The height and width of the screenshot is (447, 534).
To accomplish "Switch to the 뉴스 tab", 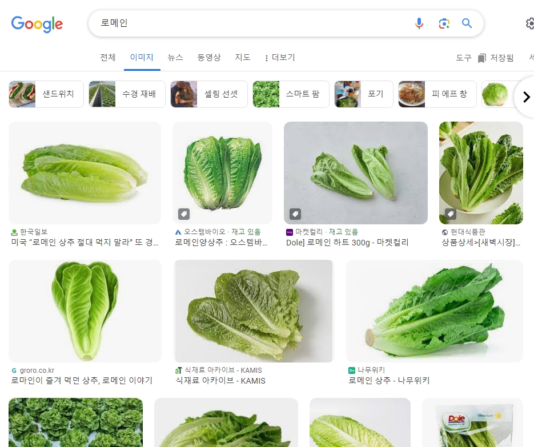I will pos(175,58).
